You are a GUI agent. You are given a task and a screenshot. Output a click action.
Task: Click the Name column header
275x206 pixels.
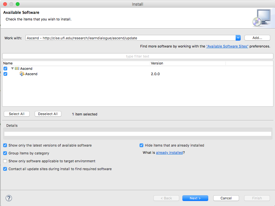(76, 63)
